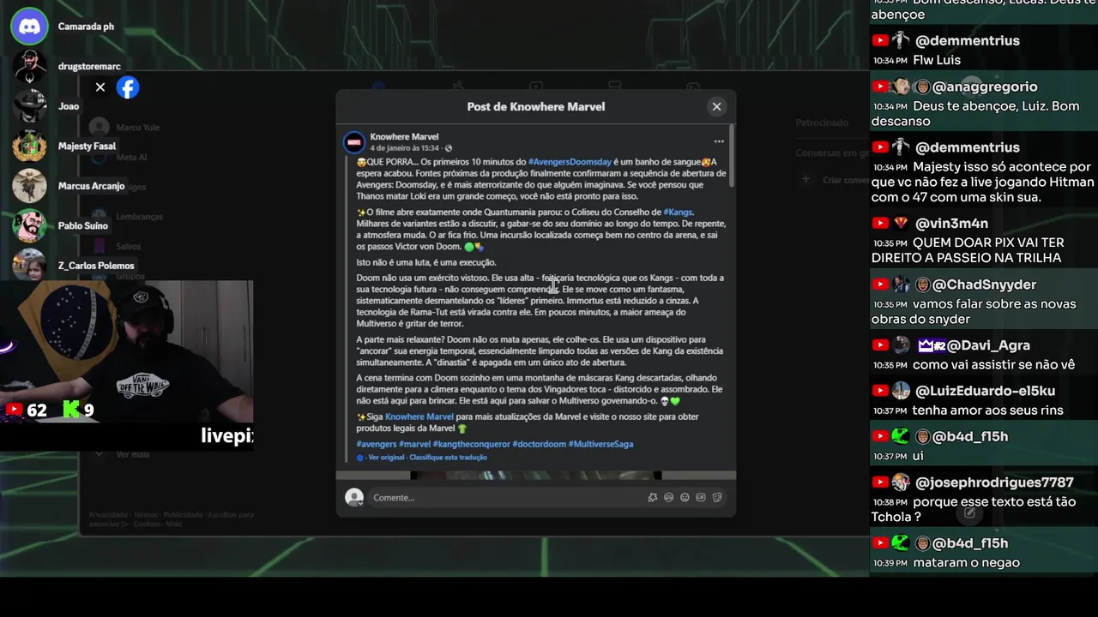
Task: Select Z_Carlos Polemos's avatar
Action: coord(29,265)
